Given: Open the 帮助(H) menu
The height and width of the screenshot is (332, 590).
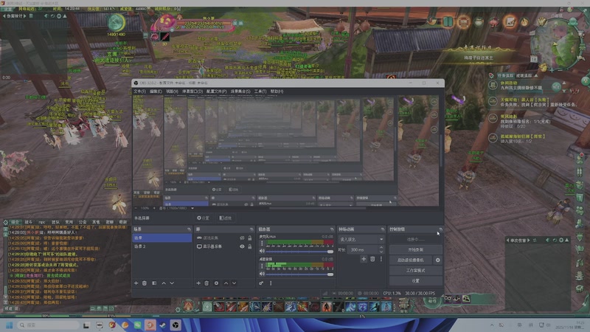Looking at the screenshot, I should (x=277, y=91).
